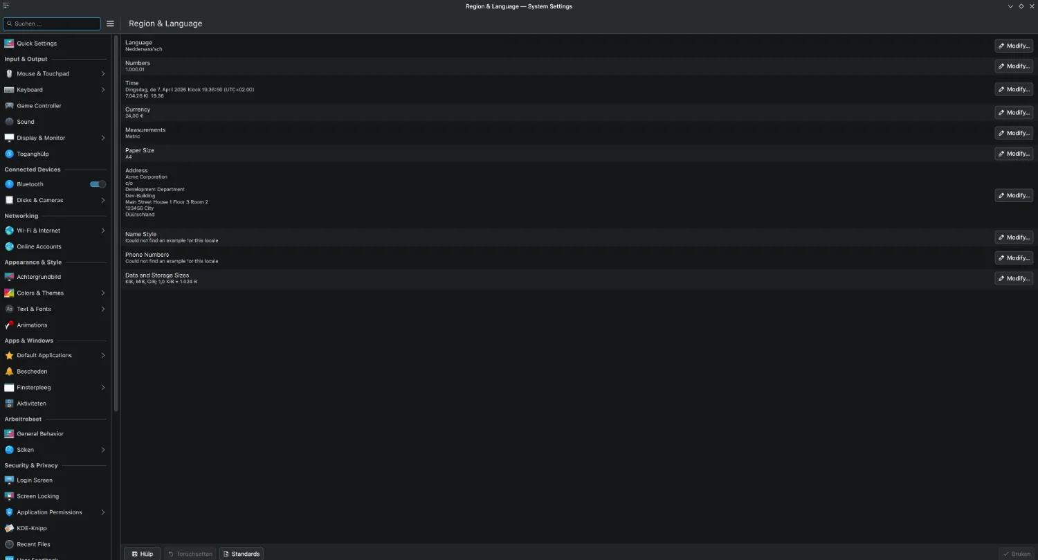
Task: Expand the Mouse & Touchpad chevron
Action: click(103, 73)
